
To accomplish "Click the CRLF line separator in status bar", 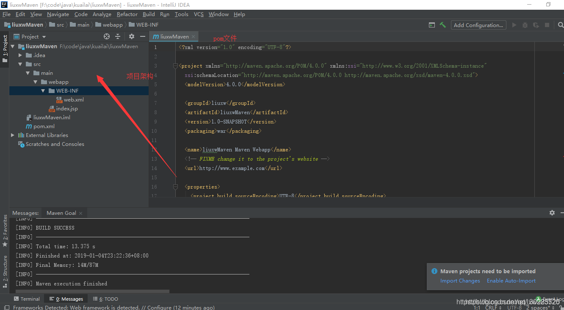I will (x=493, y=307).
